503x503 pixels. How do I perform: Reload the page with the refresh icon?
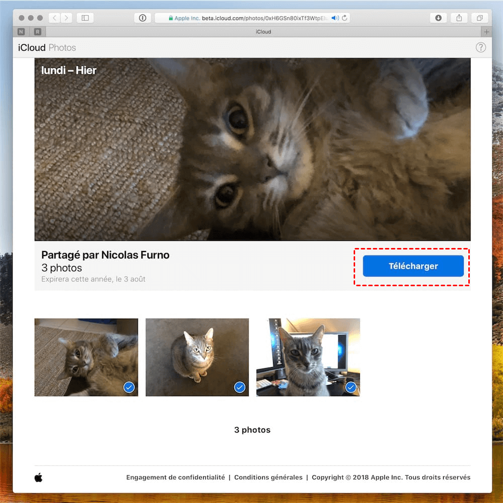click(x=345, y=18)
